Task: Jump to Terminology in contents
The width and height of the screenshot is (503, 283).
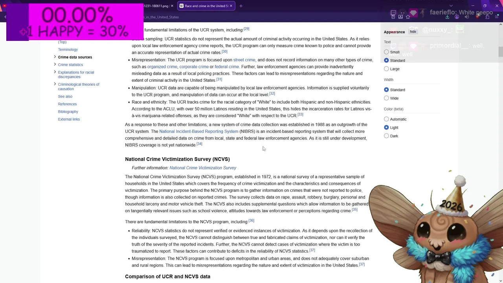Action: click(68, 50)
